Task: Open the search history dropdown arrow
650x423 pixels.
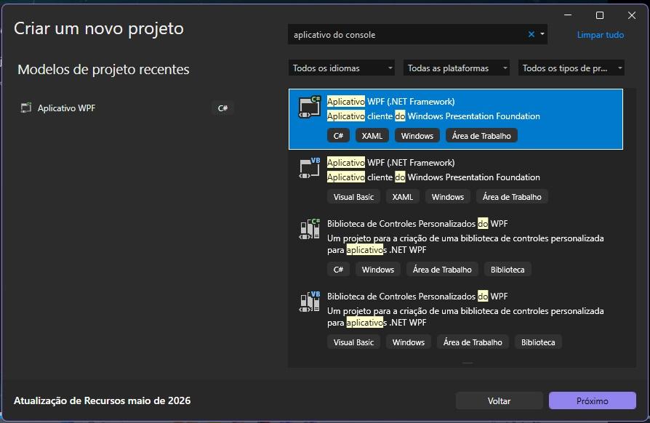Action: pyautogui.click(x=542, y=34)
